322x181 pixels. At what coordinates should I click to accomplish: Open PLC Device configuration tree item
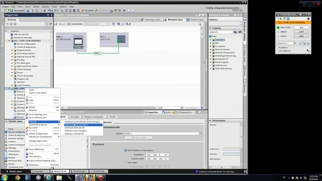[x=26, y=44]
